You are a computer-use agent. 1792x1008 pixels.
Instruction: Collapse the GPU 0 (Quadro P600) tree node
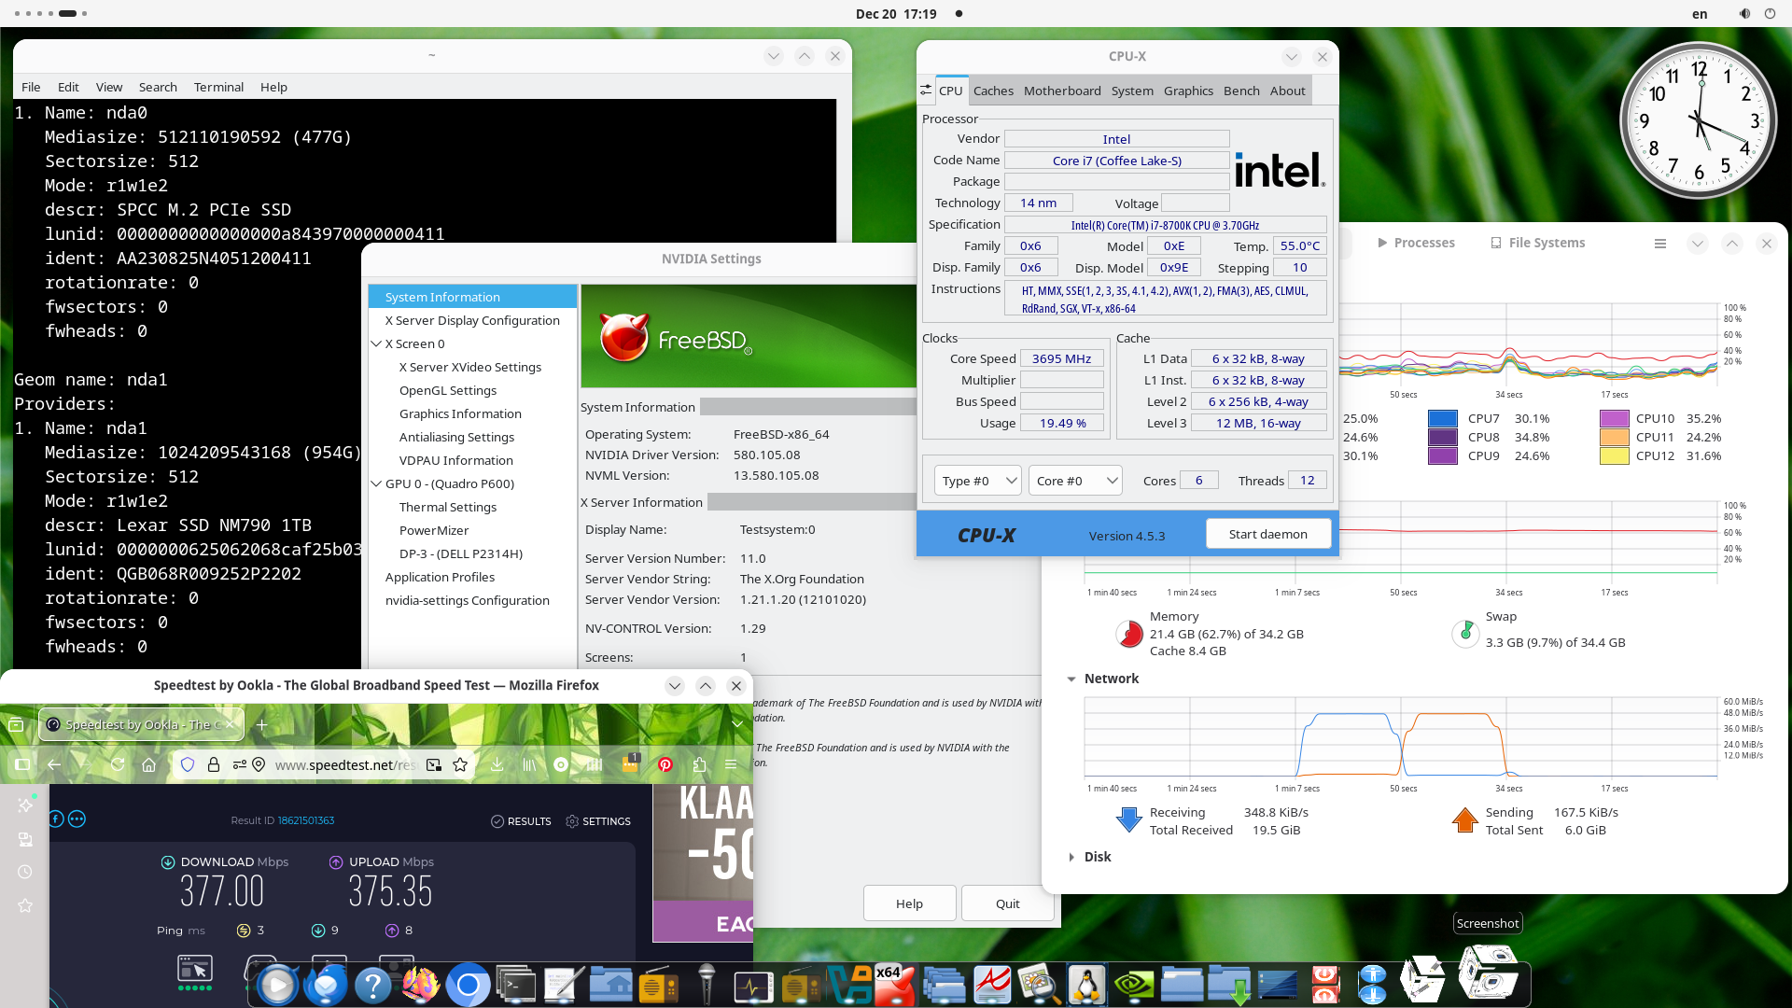click(x=377, y=483)
